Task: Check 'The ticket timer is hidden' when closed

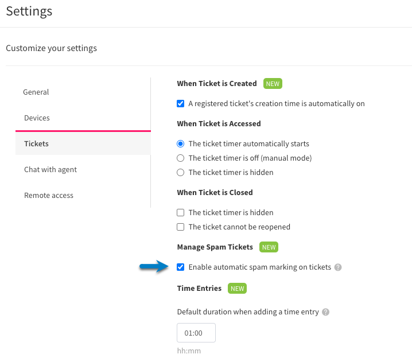Action: click(x=181, y=212)
